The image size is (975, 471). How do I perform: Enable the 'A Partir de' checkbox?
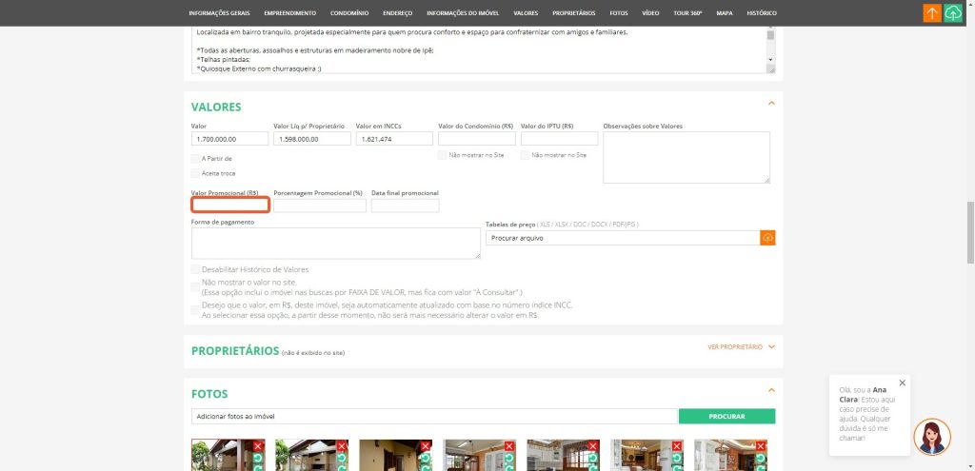pyautogui.click(x=195, y=158)
